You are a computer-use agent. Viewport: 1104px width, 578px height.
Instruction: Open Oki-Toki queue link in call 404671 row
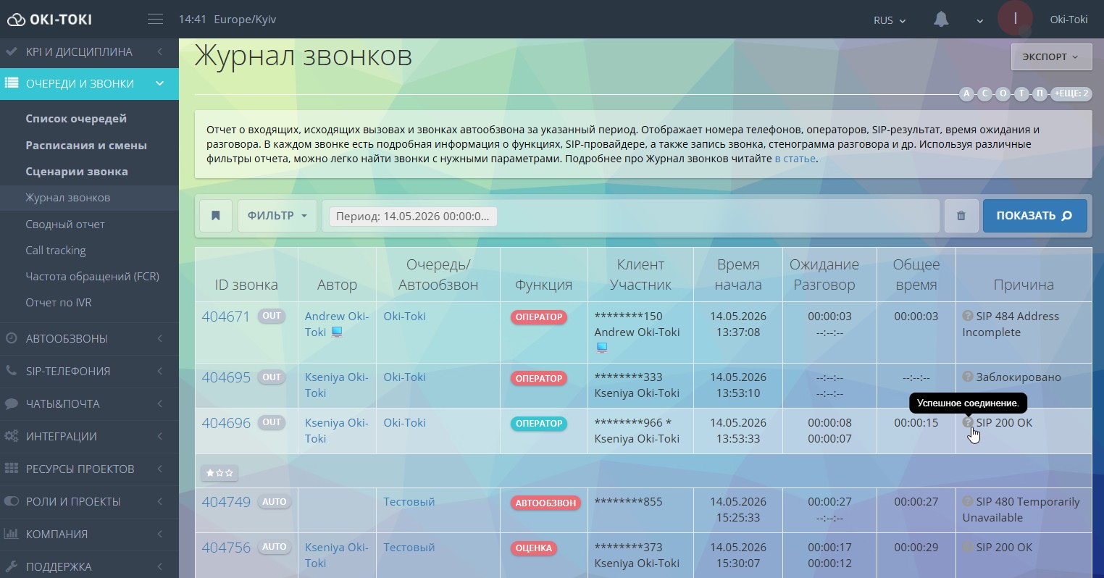[x=404, y=317]
